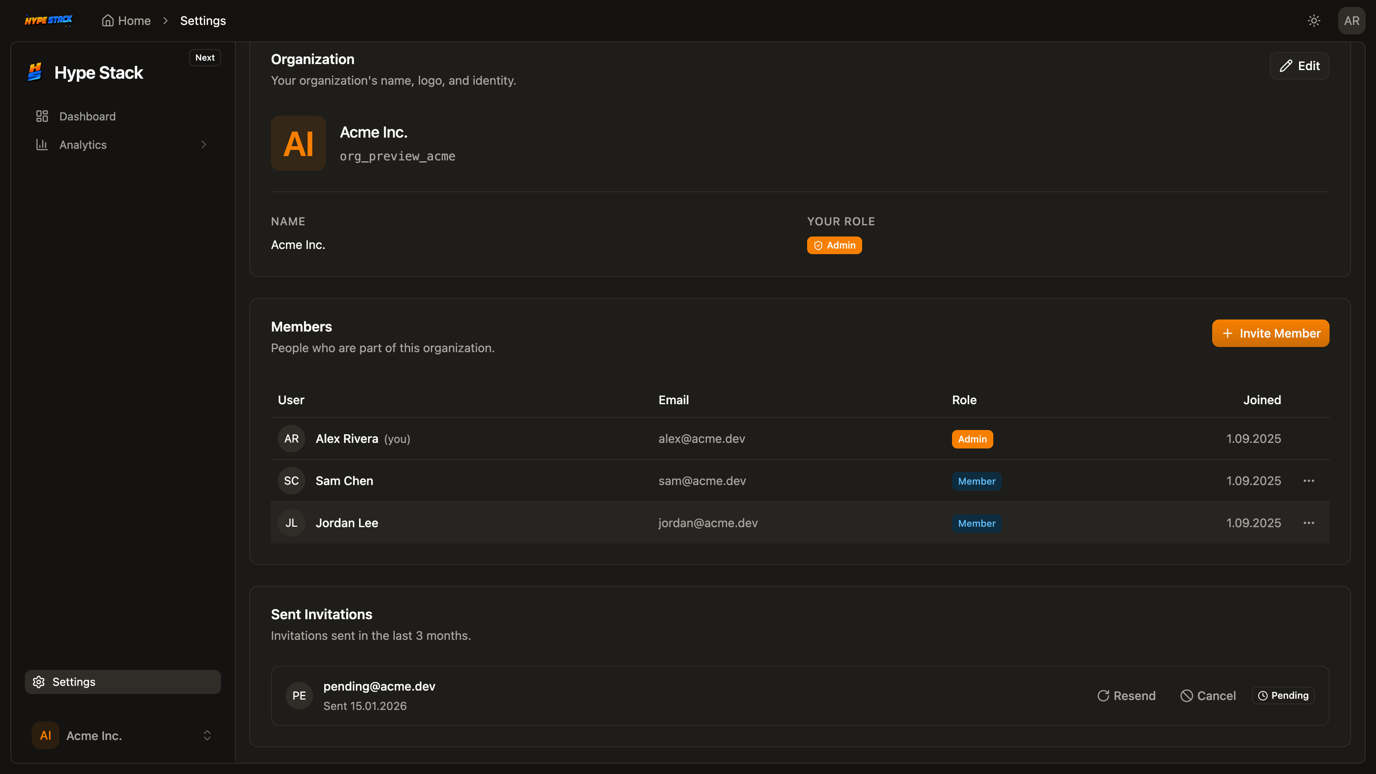Click the Next badge in the sidebar
The height and width of the screenshot is (774, 1376).
[x=205, y=58]
